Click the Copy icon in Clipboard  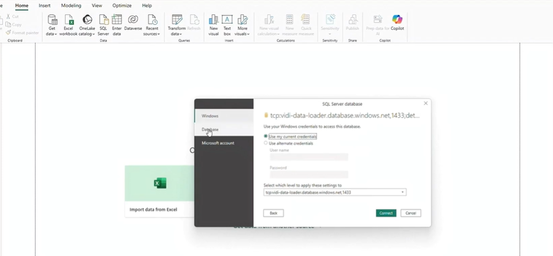[x=8, y=25]
